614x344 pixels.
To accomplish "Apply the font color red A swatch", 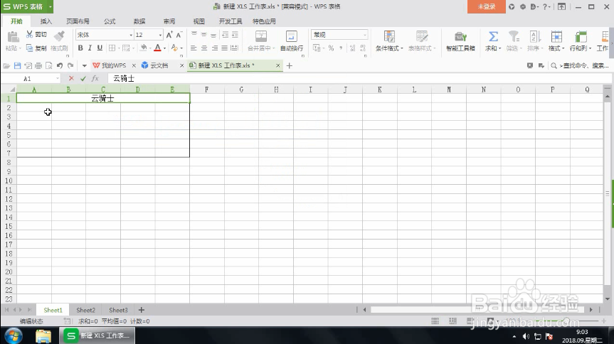I will tap(157, 48).
